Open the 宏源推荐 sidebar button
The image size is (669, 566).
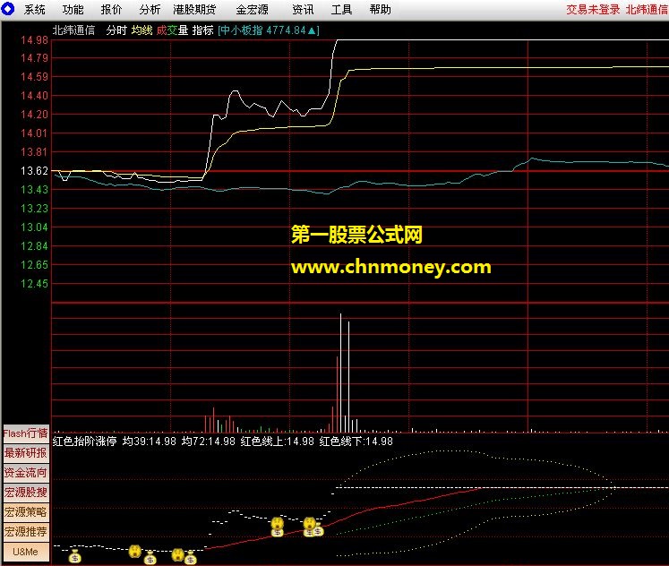pyautogui.click(x=26, y=531)
